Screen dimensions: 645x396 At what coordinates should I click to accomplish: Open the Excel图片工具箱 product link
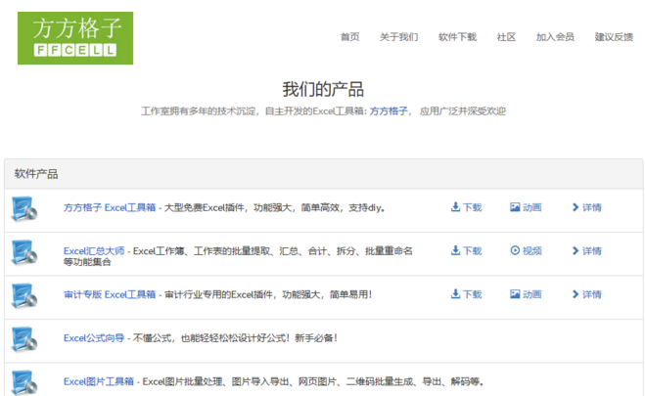pos(99,381)
